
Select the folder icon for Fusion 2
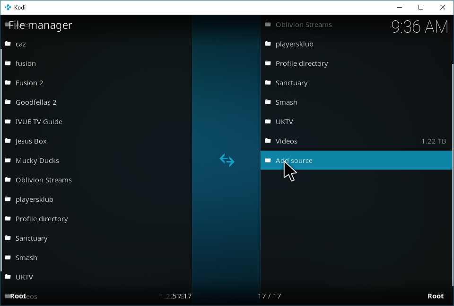click(x=8, y=83)
